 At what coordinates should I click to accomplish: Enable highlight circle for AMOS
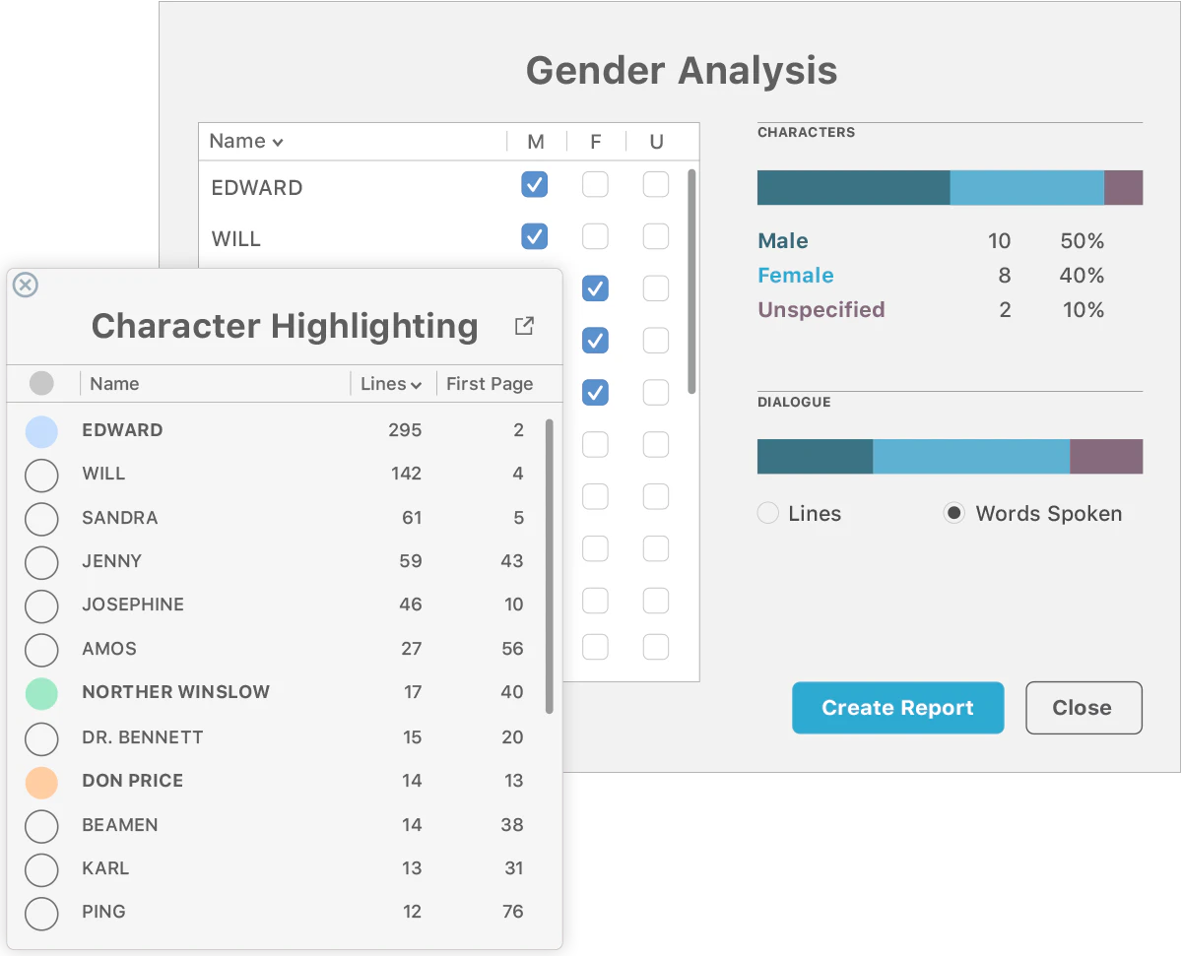[x=41, y=650]
